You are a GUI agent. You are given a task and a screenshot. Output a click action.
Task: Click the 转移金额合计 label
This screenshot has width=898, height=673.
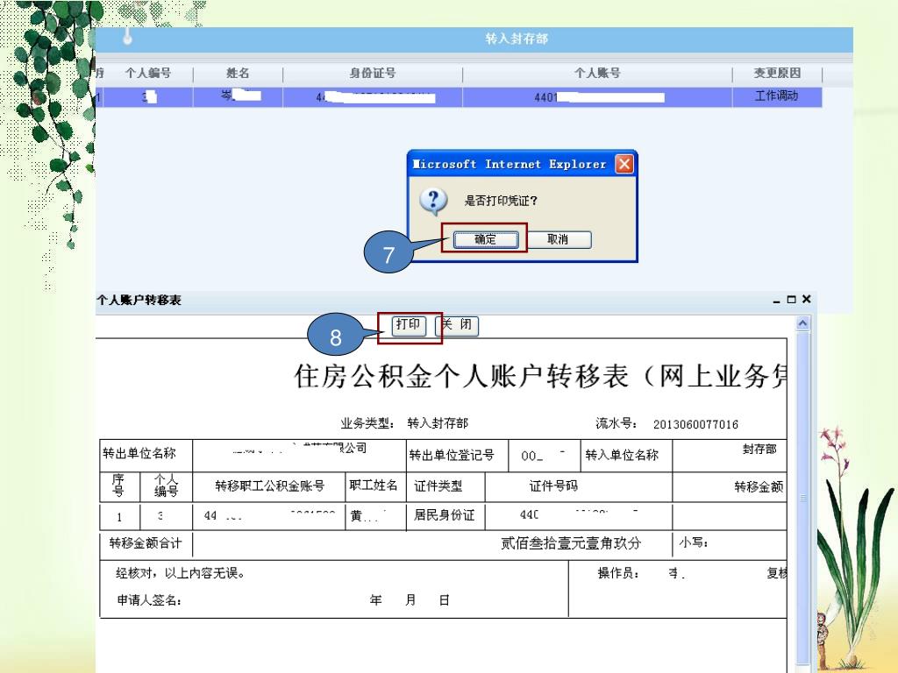tap(146, 543)
